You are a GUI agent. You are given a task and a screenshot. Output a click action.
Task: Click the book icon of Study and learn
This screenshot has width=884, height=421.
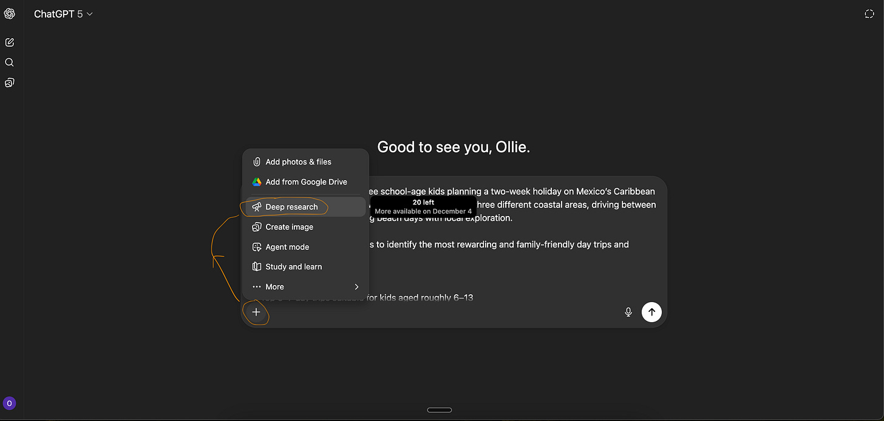pos(257,267)
